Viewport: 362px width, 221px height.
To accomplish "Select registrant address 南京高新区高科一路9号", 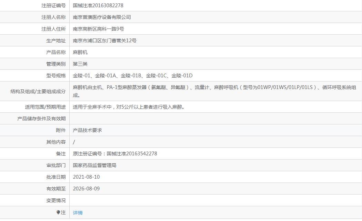I will (x=99, y=29).
